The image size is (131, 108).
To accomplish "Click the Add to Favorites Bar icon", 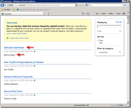I will 14,10.
